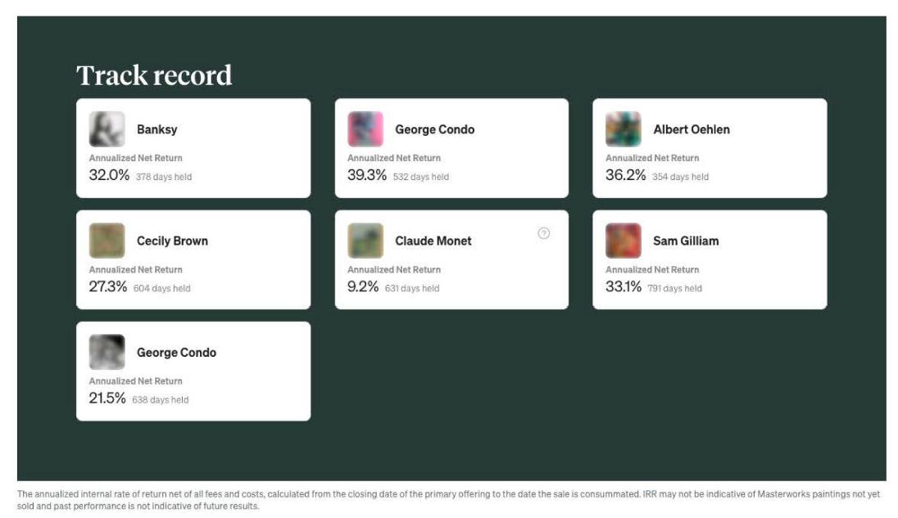Click the 604 days held text
This screenshot has height=518, width=898.
[163, 288]
